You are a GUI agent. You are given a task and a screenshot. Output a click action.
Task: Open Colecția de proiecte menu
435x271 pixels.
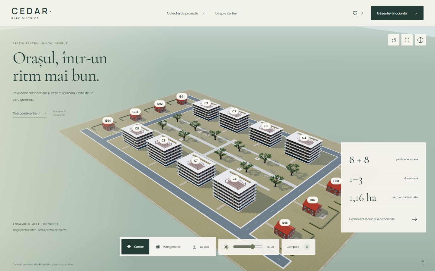pos(186,13)
